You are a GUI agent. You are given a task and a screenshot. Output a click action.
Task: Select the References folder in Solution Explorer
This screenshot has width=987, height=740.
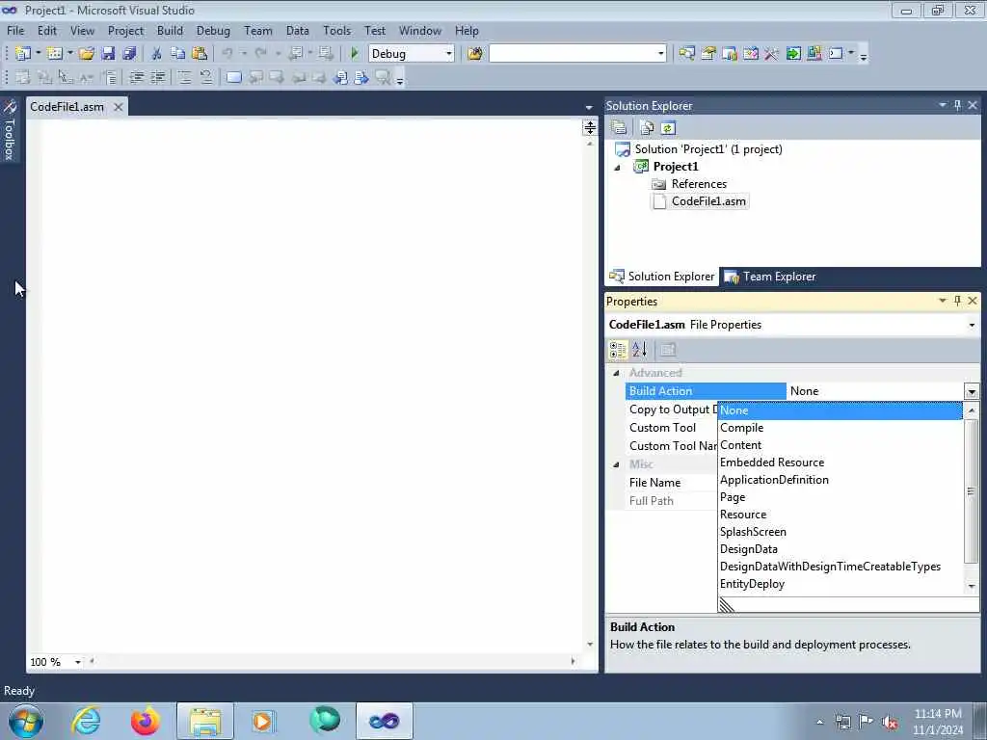tap(699, 184)
